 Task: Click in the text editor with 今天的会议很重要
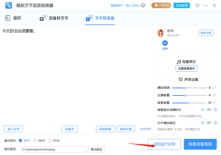click(77, 75)
